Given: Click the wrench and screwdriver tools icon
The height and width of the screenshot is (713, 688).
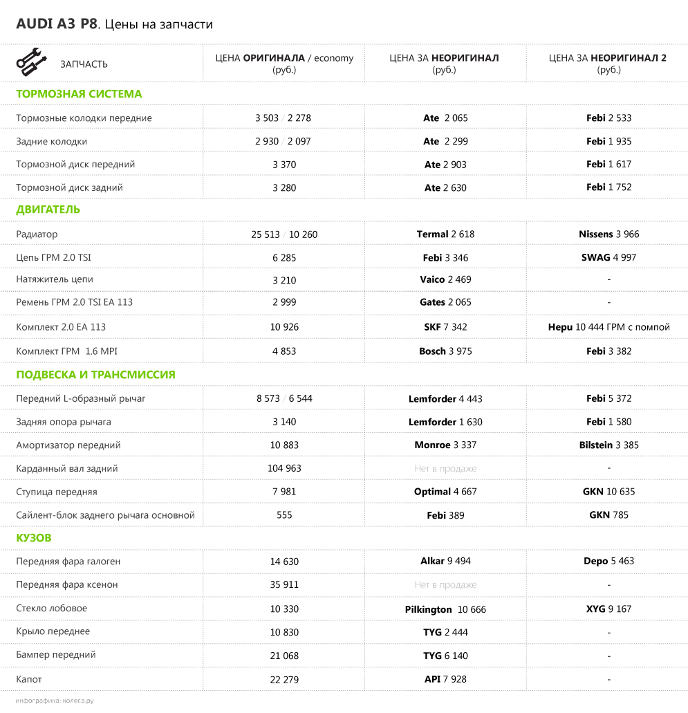Looking at the screenshot, I should coord(31,62).
